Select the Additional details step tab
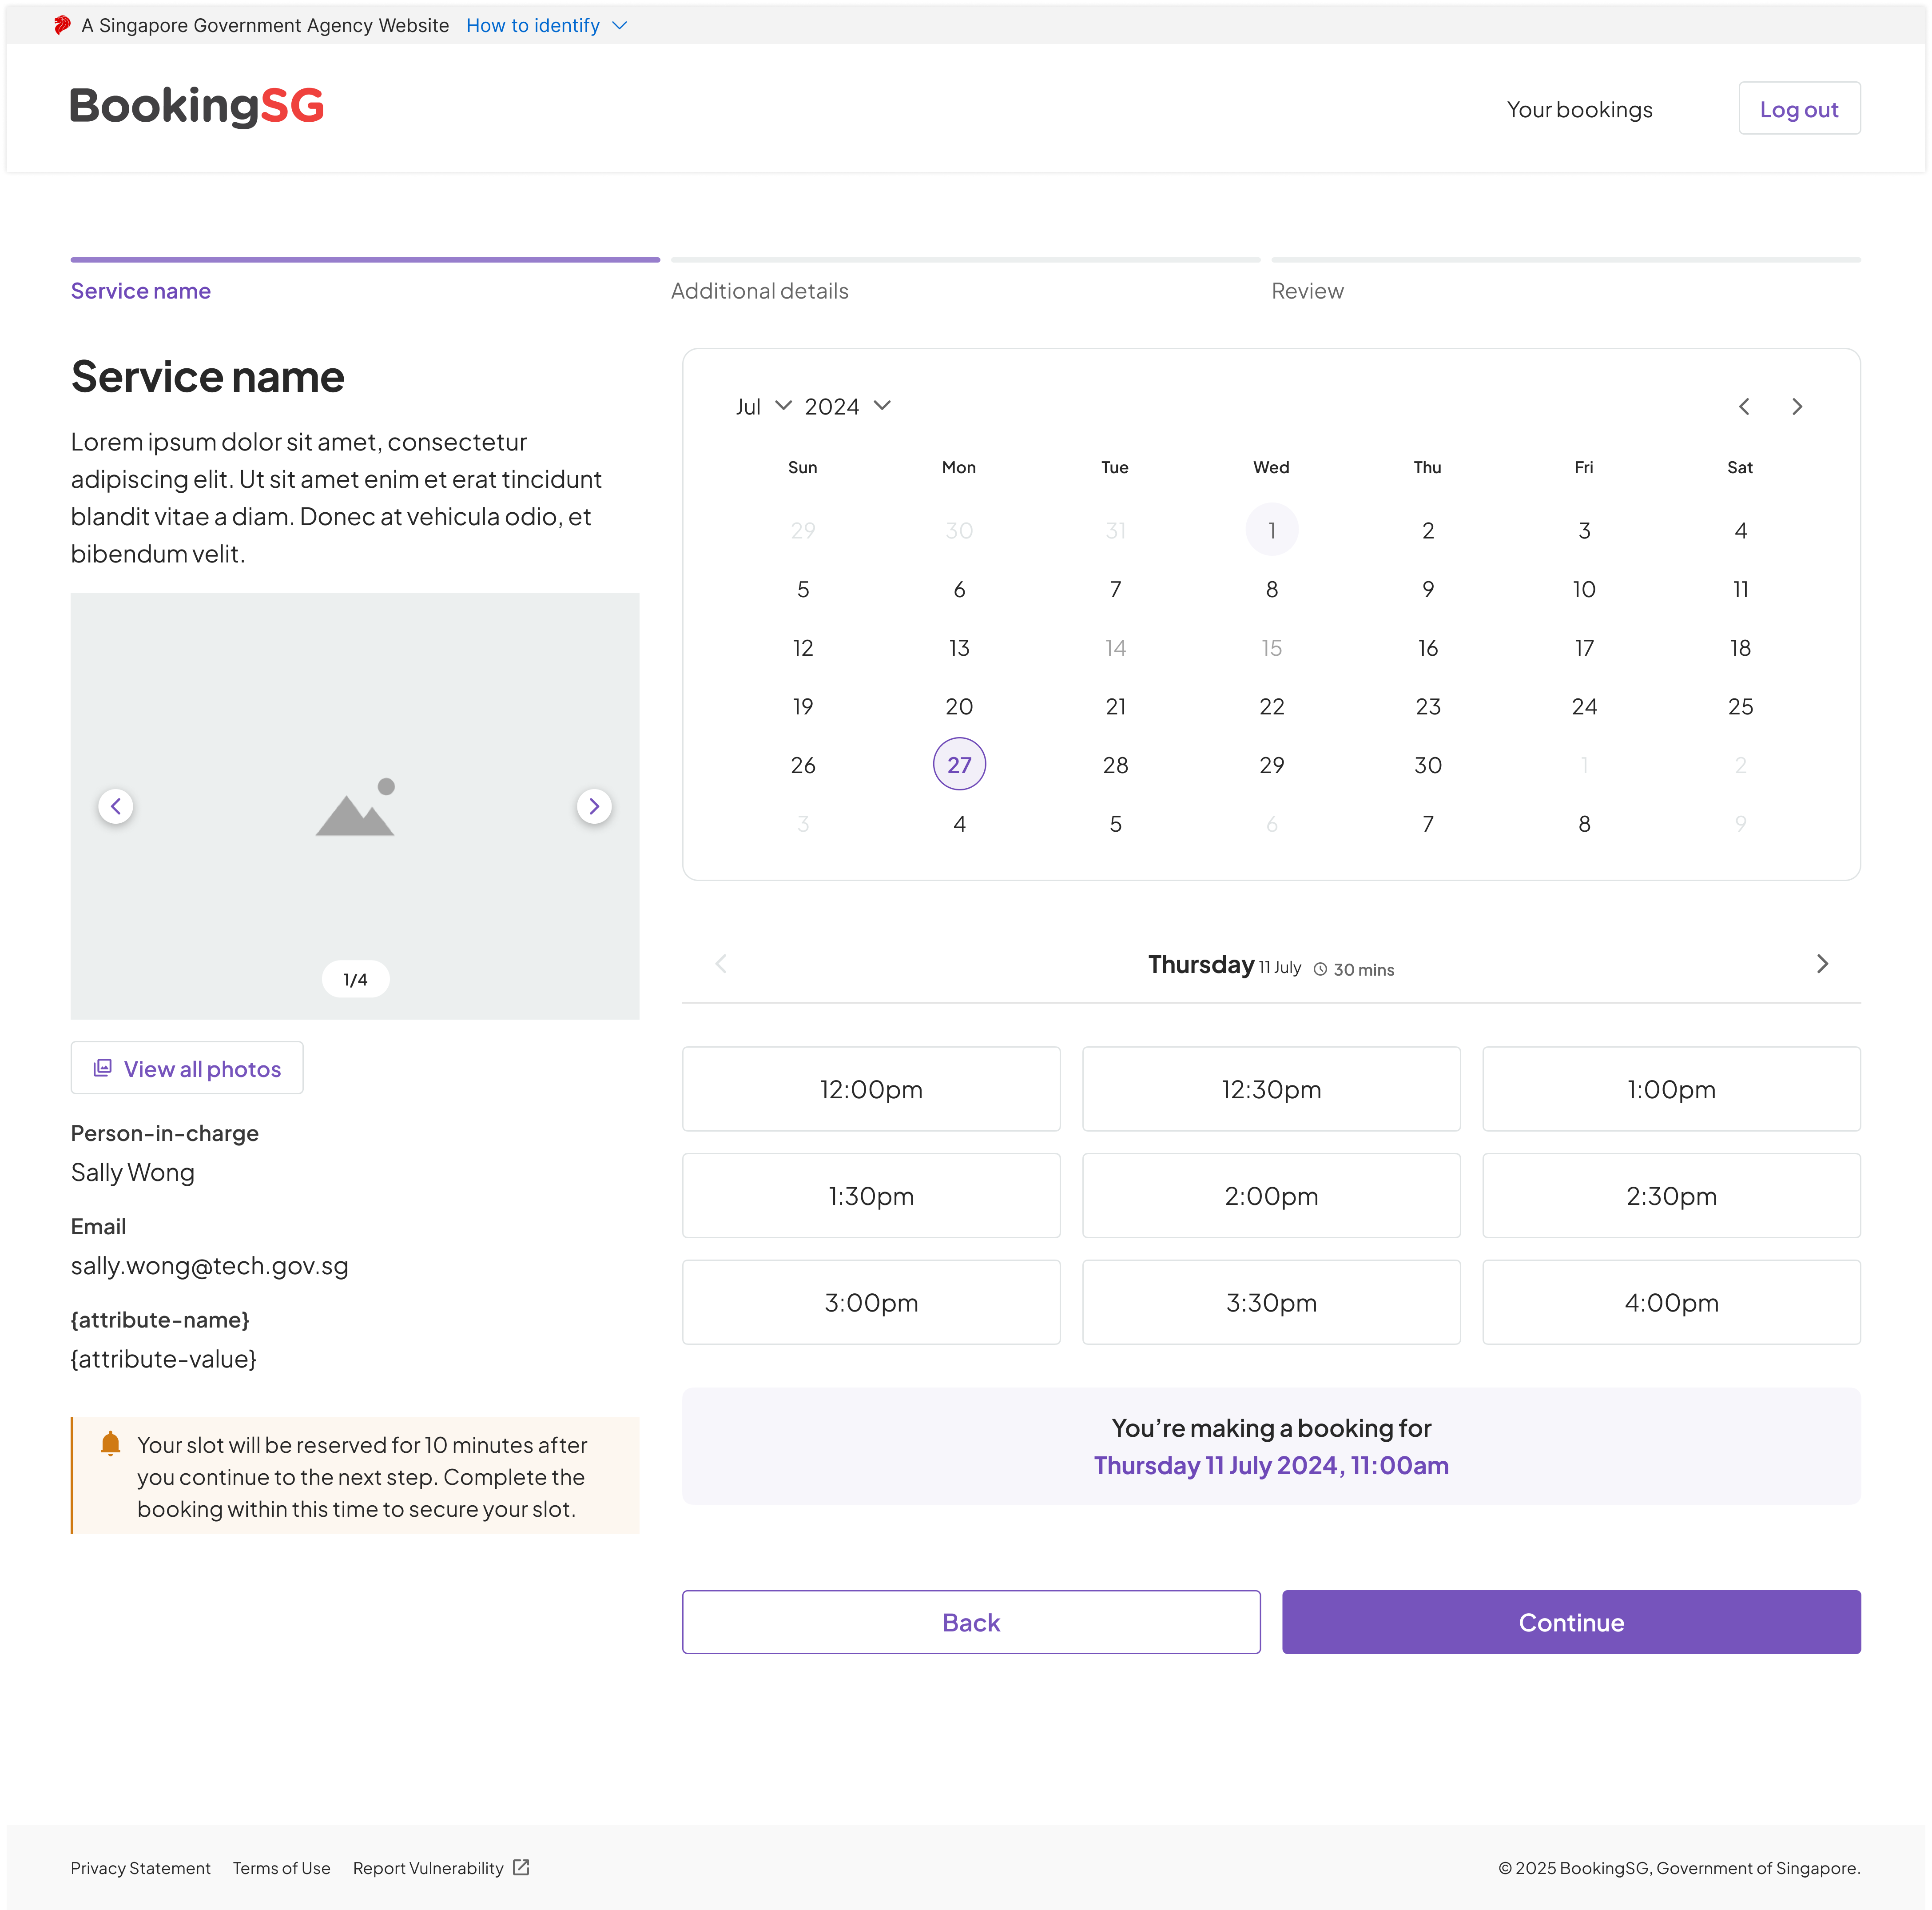1932x1910 pixels. point(965,281)
